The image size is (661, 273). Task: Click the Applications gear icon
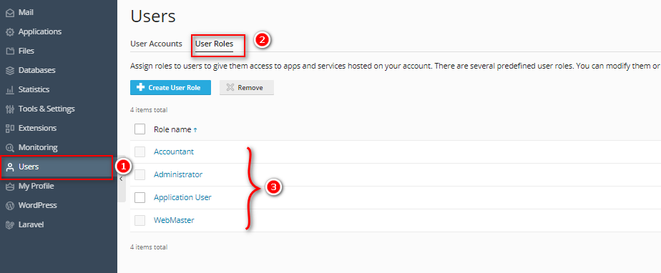point(10,32)
